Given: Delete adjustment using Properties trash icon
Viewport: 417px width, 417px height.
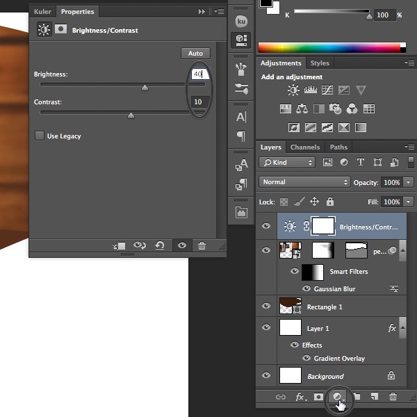Looking at the screenshot, I should click(x=202, y=245).
